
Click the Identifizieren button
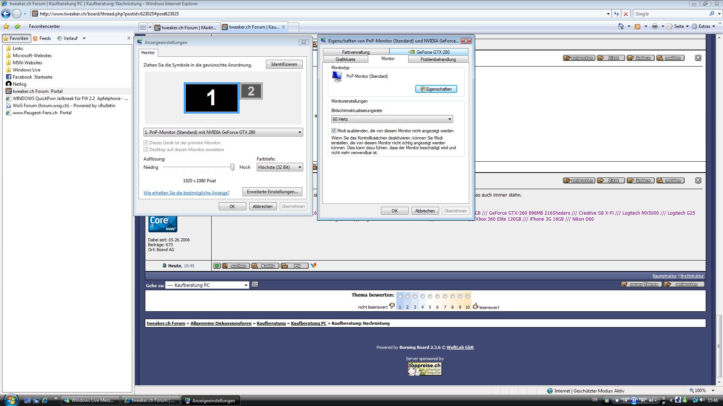[x=284, y=64]
